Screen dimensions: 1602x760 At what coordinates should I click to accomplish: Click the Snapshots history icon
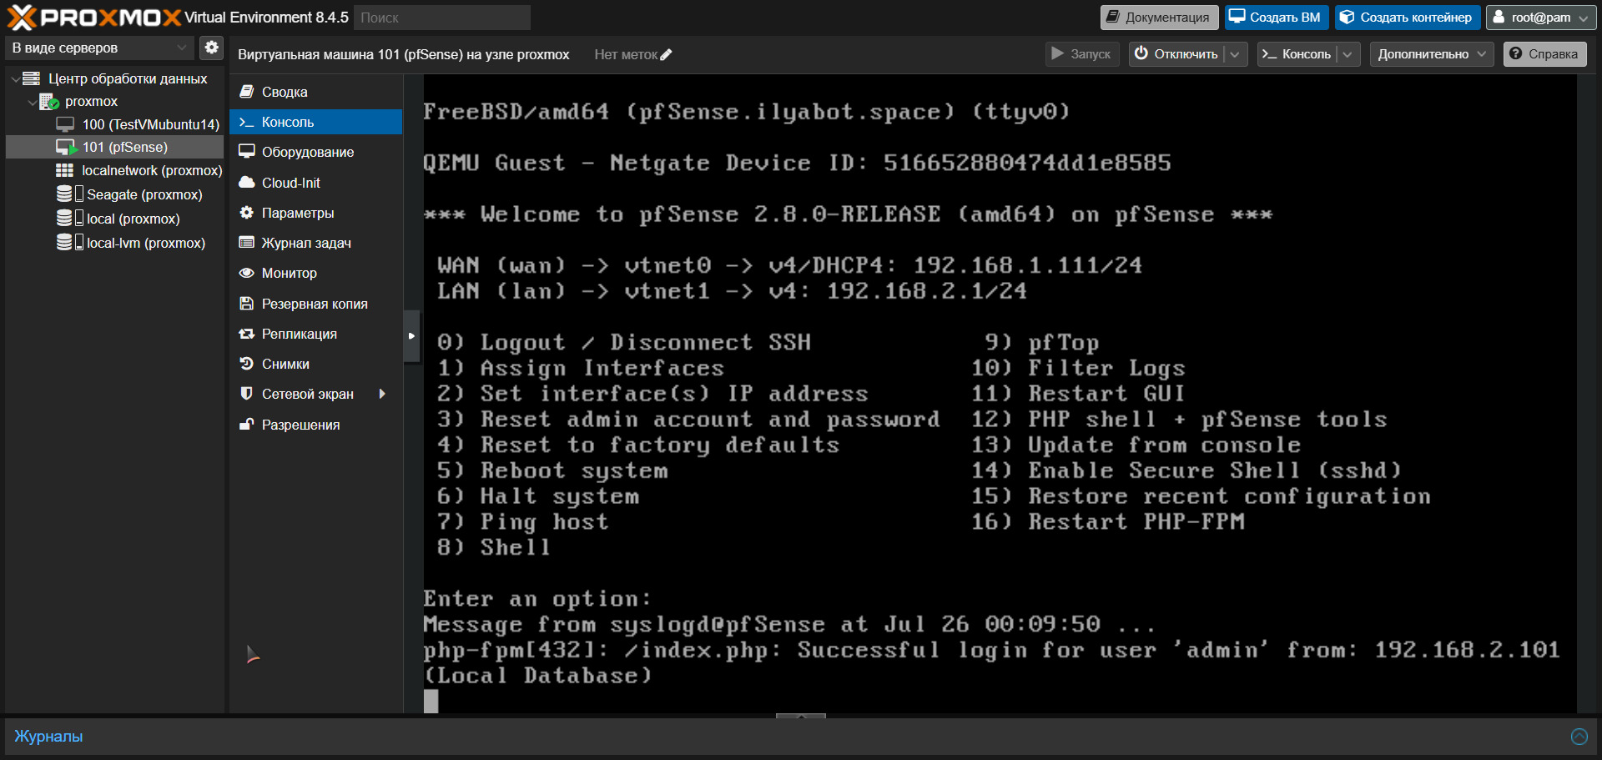pos(247,364)
